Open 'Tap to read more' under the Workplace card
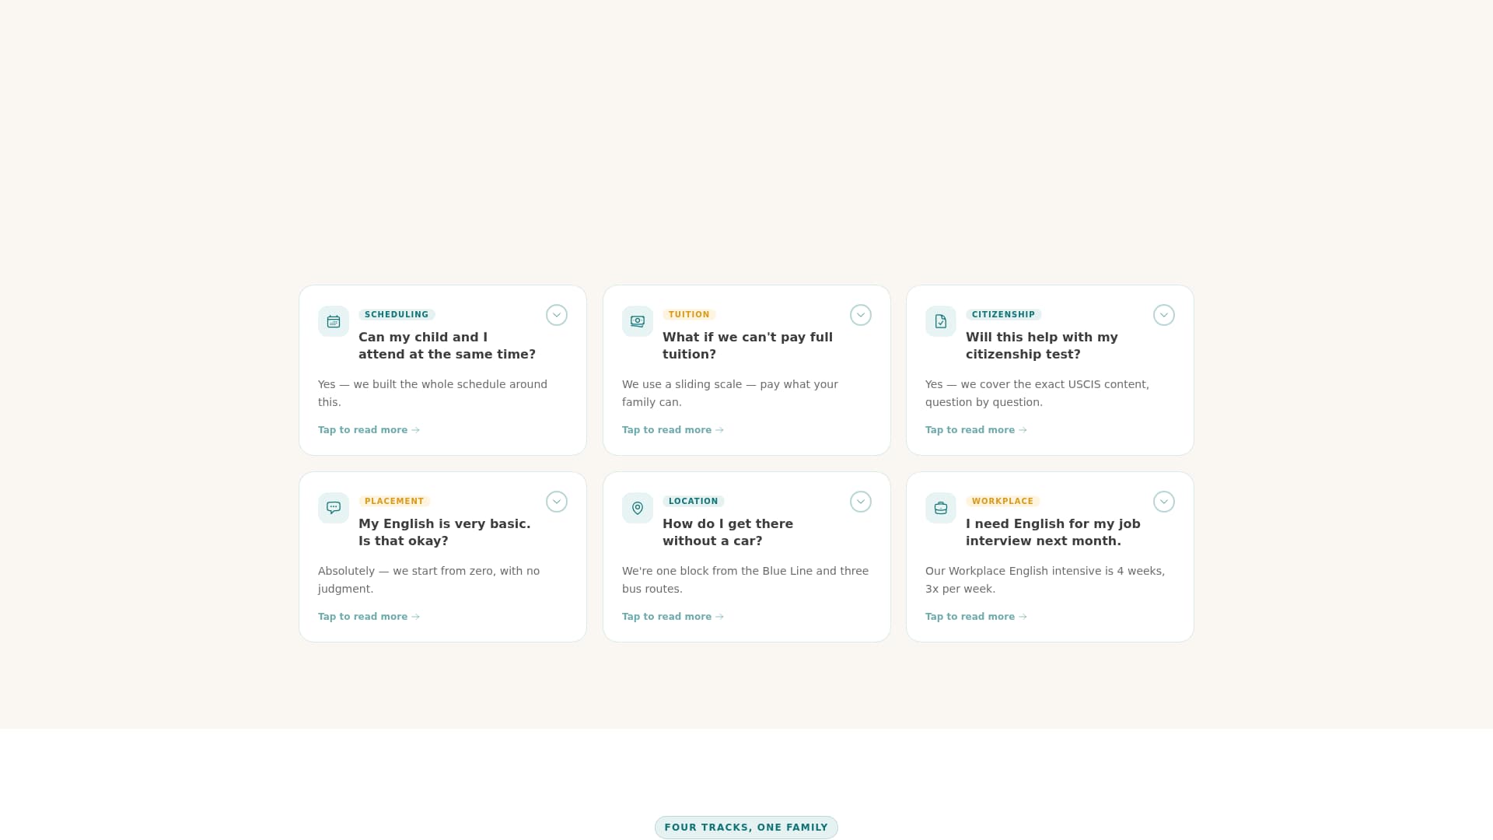The width and height of the screenshot is (1493, 840). 970,616
